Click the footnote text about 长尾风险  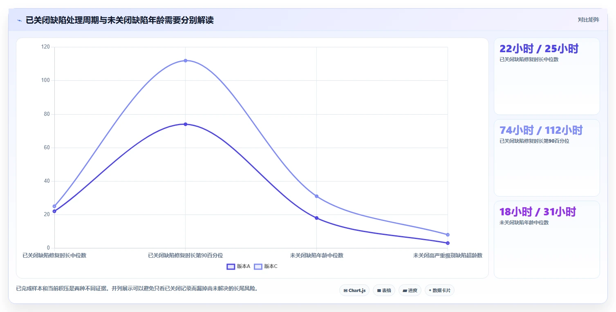tap(137, 289)
